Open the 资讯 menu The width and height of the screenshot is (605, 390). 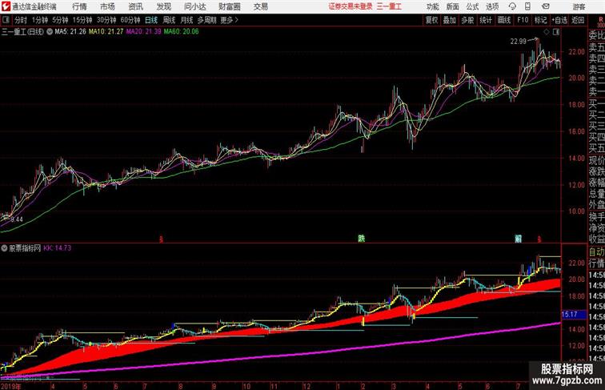135,6
